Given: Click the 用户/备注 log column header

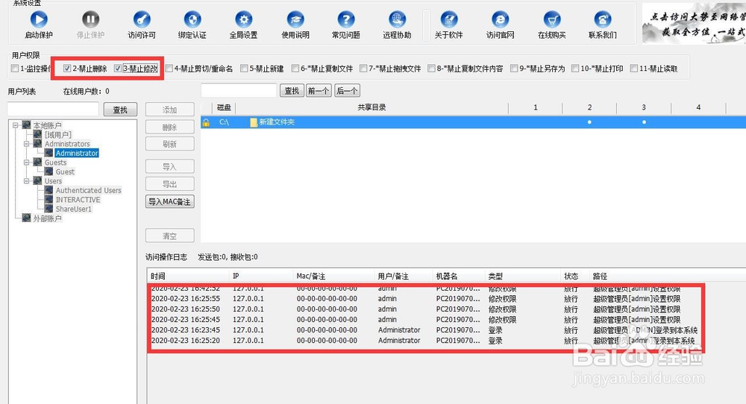Looking at the screenshot, I should point(404,276).
